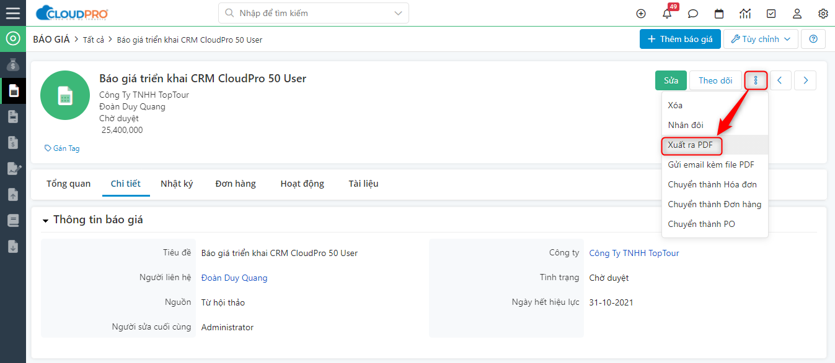Open the calendar icon in top bar
Image resolution: width=835 pixels, height=363 pixels.
pyautogui.click(x=719, y=14)
